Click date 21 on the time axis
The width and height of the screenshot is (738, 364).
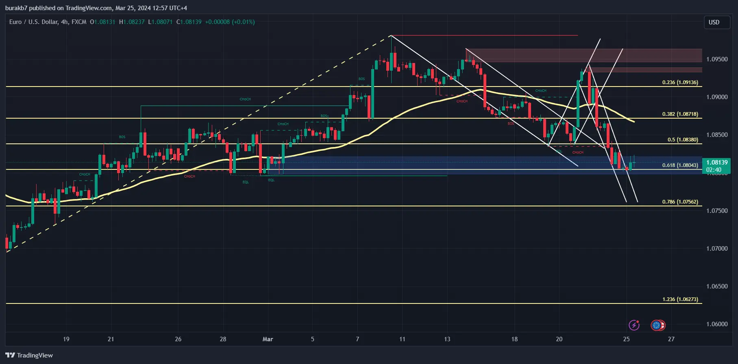click(x=111, y=339)
